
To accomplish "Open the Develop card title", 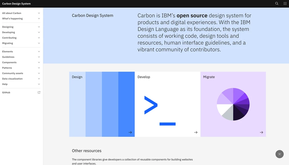I will click(x=144, y=77).
